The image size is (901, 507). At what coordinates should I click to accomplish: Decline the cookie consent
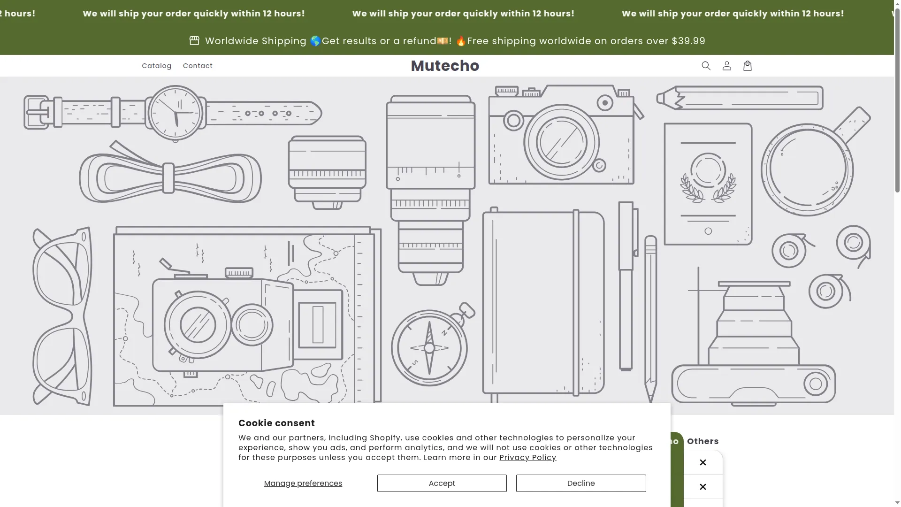(x=581, y=484)
